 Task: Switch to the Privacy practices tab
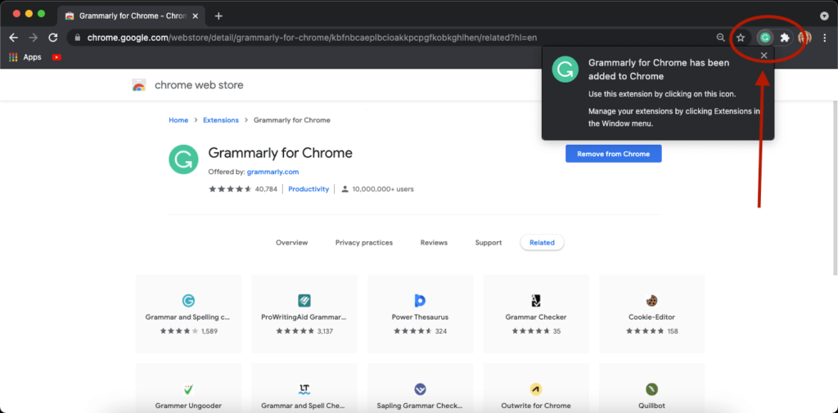tap(364, 243)
